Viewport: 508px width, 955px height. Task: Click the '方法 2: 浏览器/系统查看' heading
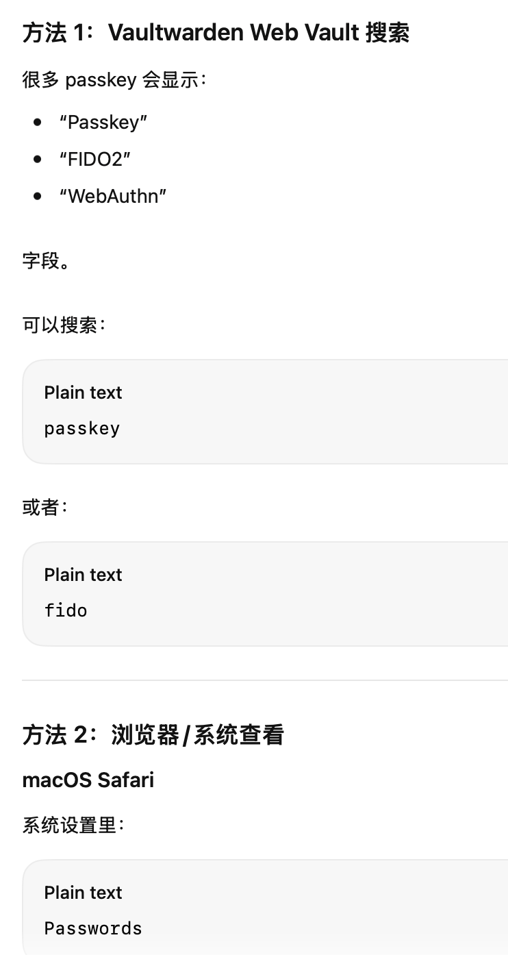point(153,736)
